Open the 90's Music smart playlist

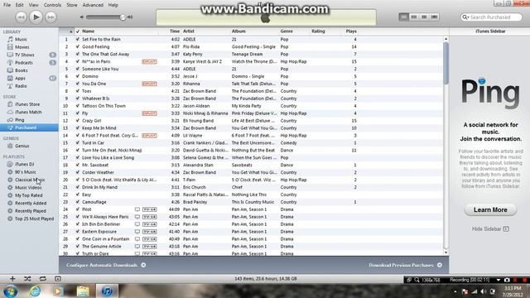point(25,171)
